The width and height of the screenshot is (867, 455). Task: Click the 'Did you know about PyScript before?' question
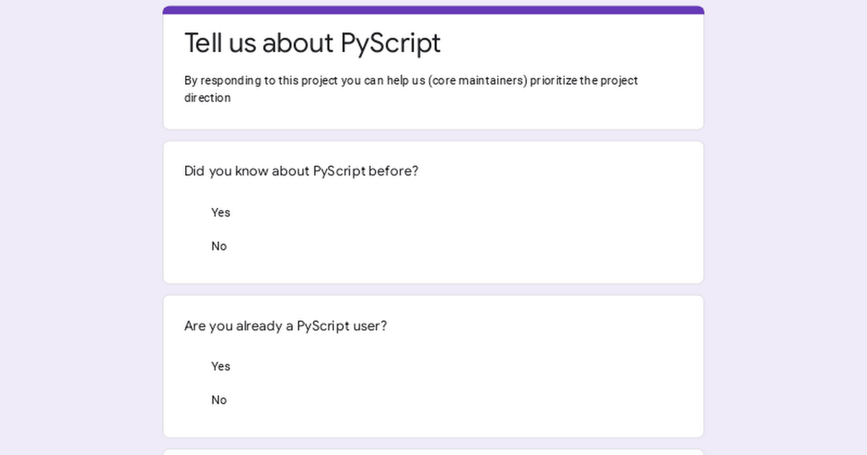[x=301, y=171]
